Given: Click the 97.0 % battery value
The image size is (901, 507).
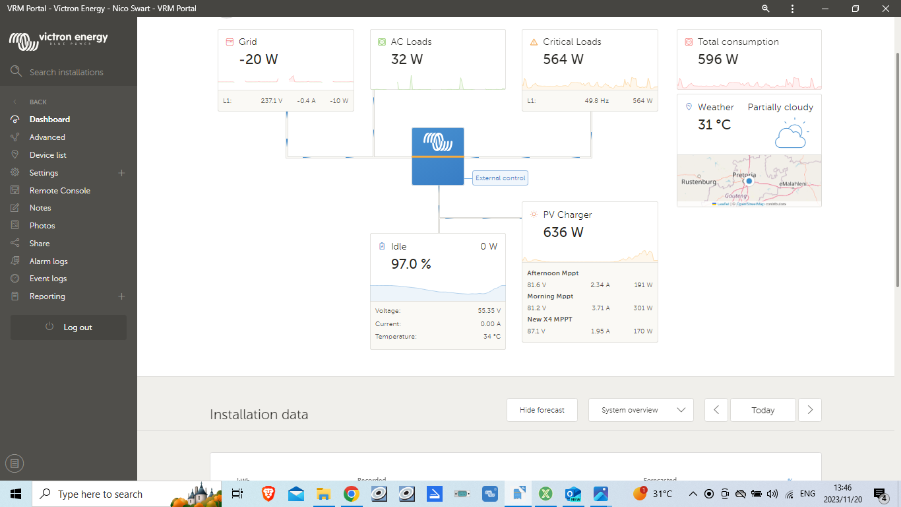Looking at the screenshot, I should (x=411, y=264).
